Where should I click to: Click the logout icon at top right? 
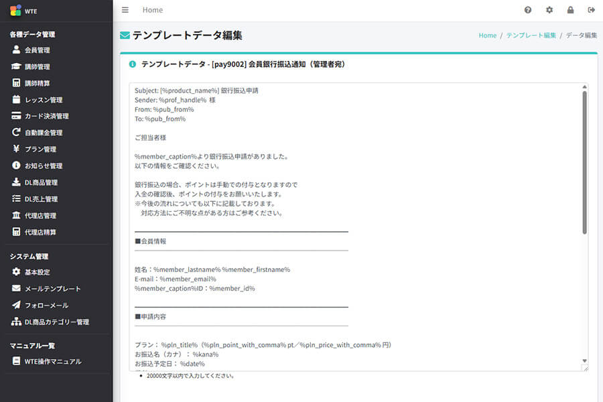(591, 9)
